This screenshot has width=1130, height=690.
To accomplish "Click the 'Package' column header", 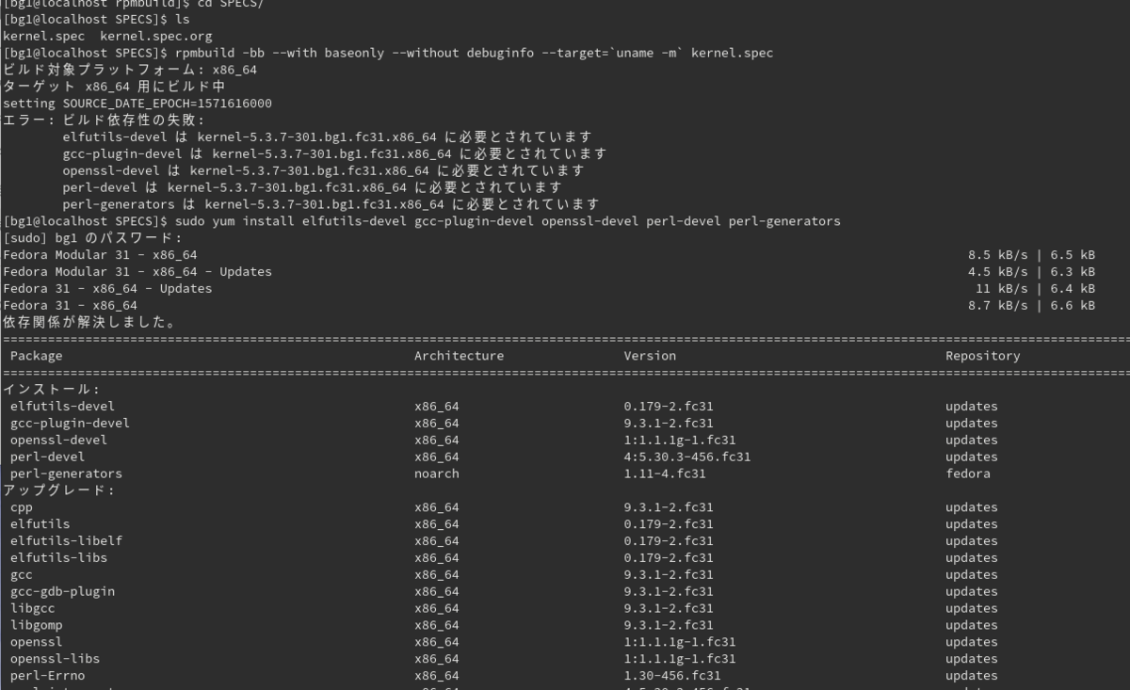I will tap(37, 356).
